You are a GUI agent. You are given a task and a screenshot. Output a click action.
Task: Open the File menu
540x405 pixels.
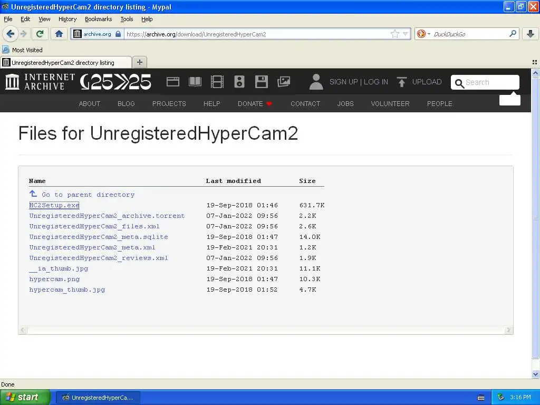pyautogui.click(x=8, y=19)
